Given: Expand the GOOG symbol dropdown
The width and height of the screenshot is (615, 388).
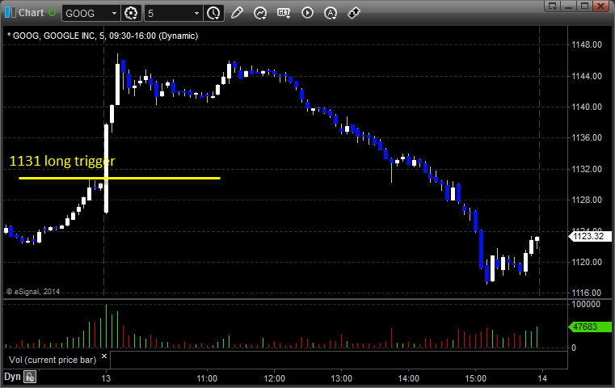Looking at the screenshot, I should (114, 14).
